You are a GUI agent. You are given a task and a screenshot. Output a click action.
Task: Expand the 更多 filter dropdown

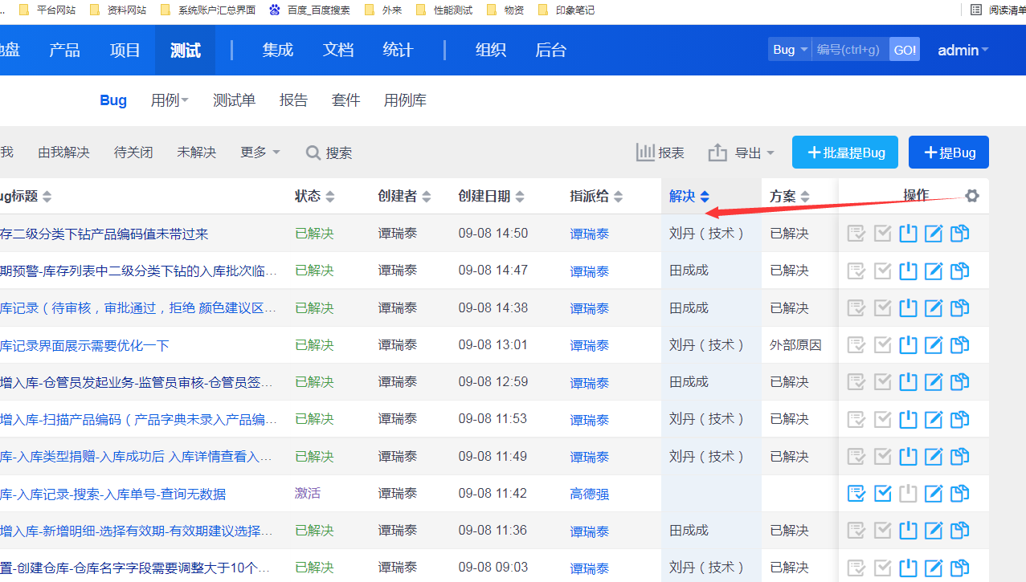(x=260, y=153)
